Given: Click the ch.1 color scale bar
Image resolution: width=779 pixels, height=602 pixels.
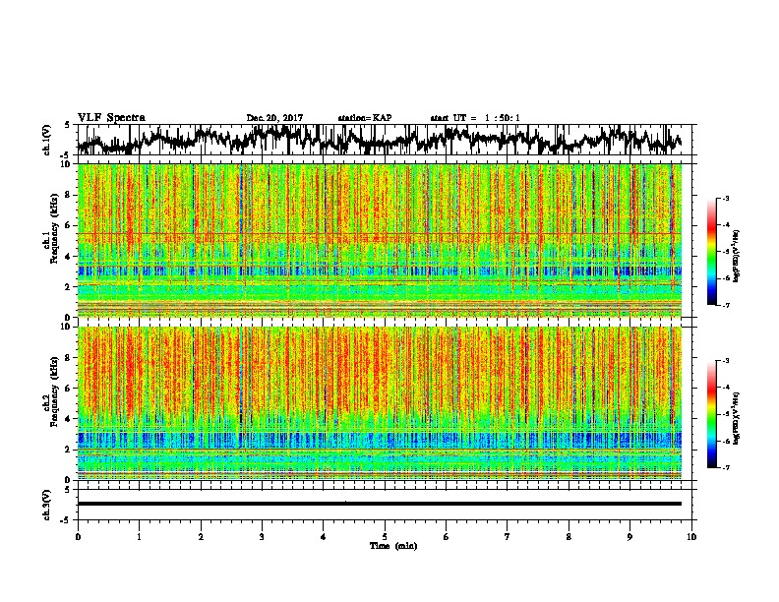Looking at the screenshot, I should [711, 252].
